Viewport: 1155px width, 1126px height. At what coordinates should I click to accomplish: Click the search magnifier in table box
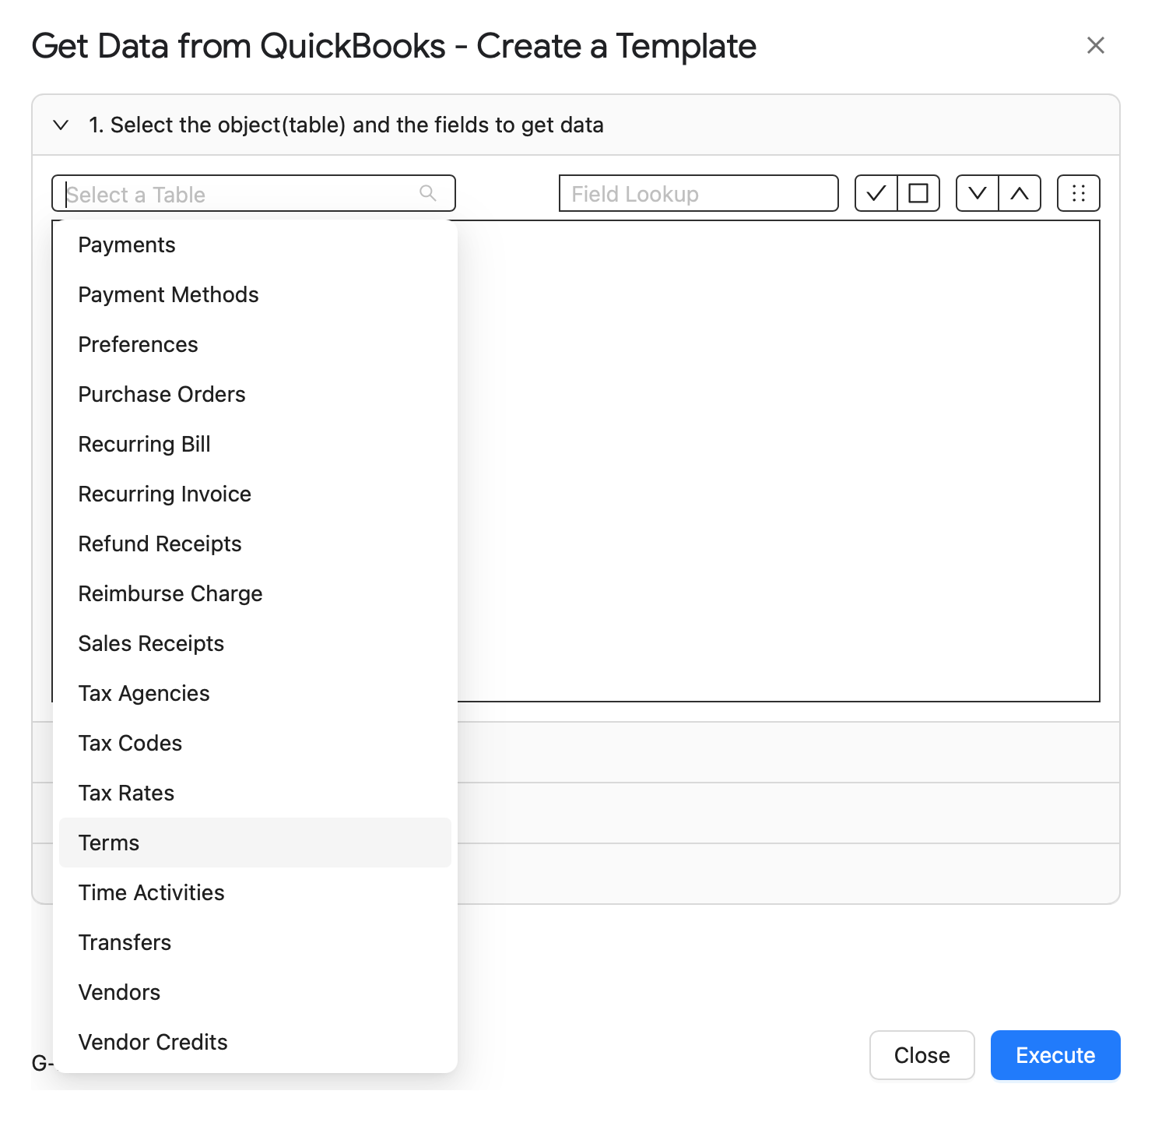click(x=427, y=193)
